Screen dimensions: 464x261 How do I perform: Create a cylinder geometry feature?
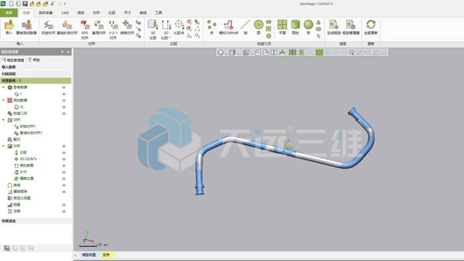coord(295,27)
